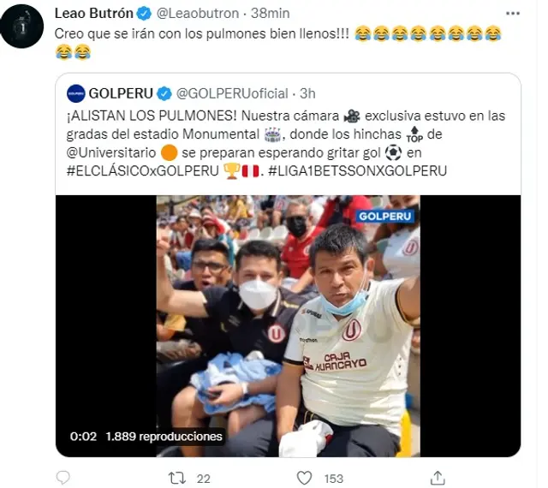Click Leao Butrón's verified badge

point(144,14)
